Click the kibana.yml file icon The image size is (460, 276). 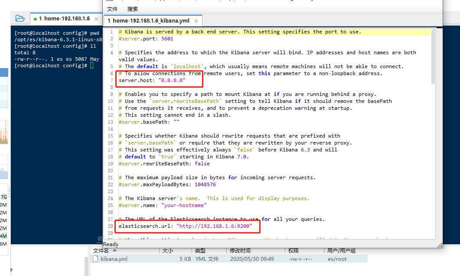(95, 259)
